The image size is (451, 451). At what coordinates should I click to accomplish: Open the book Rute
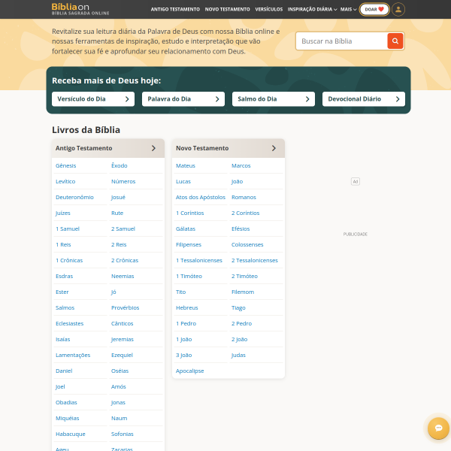[117, 213]
